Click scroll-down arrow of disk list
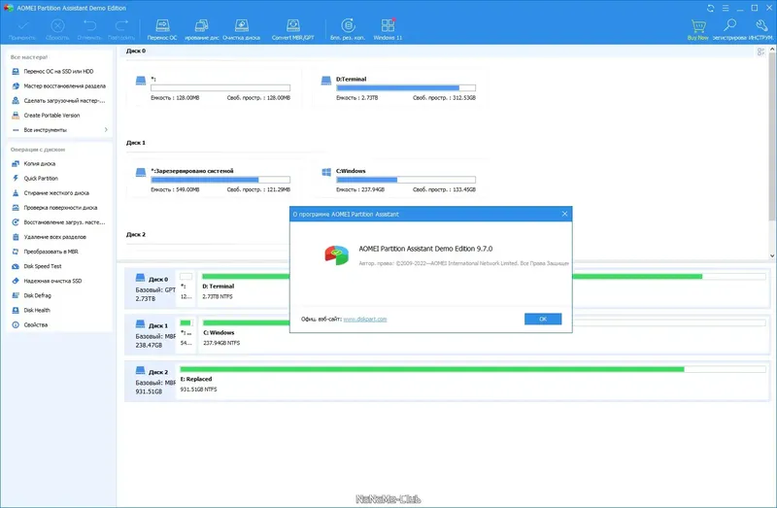 pos(772,255)
